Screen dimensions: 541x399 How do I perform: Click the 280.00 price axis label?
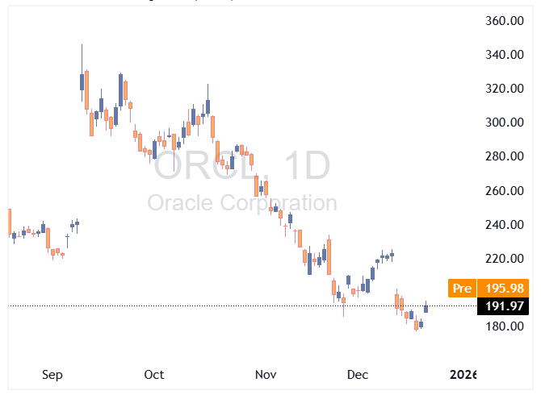click(506, 156)
